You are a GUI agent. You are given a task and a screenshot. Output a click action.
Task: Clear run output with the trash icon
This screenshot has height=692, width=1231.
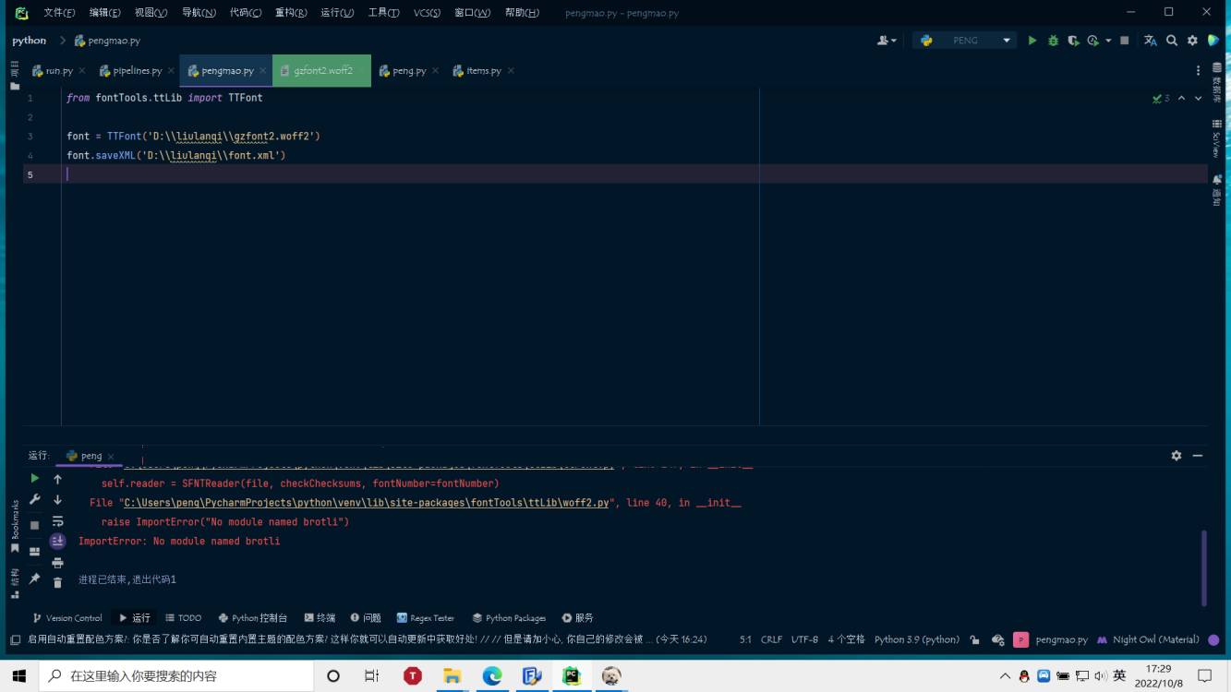[x=57, y=582]
